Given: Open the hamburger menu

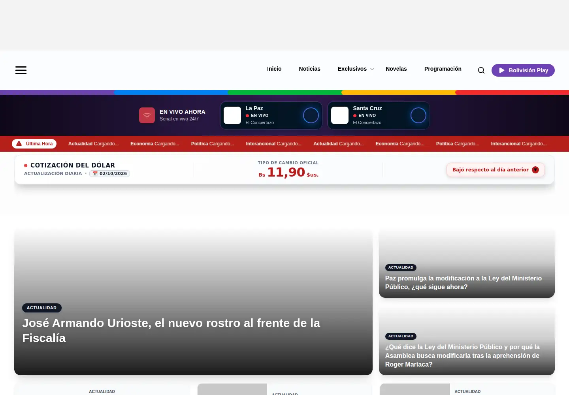Looking at the screenshot, I should [21, 70].
